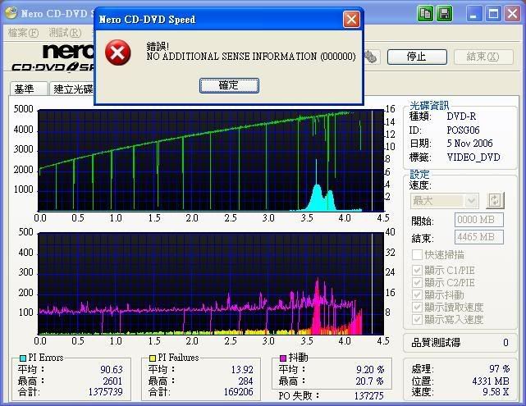
Task: Close the Nero CD-DVD Speed error dialog
Action: (351, 19)
